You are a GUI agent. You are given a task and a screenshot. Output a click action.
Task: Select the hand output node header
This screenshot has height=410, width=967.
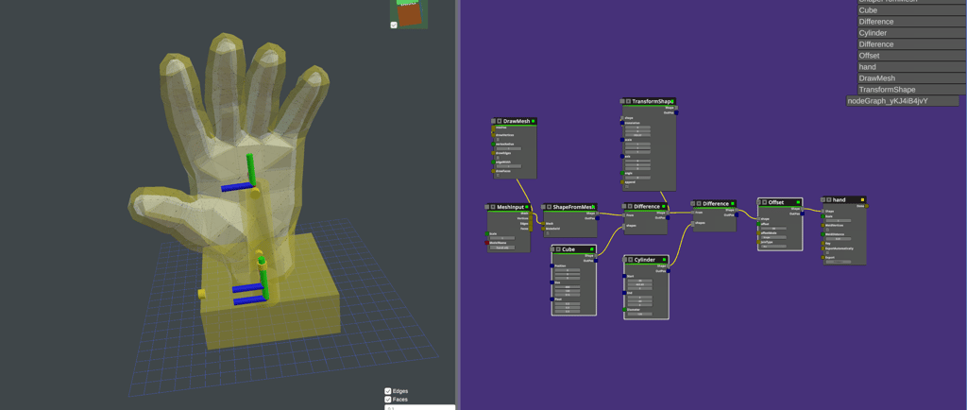click(843, 199)
